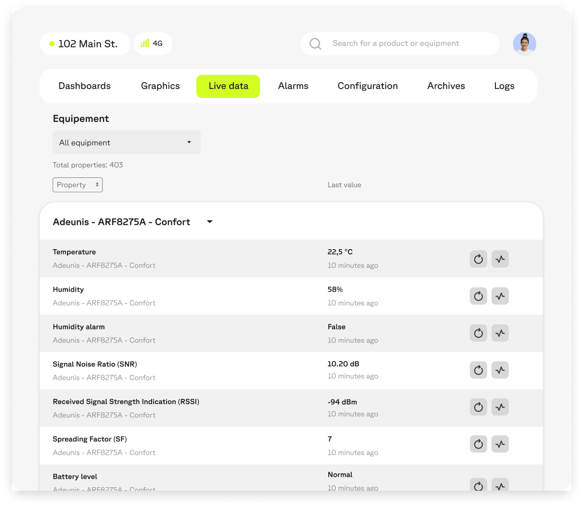
Task: Show the Humidity alarm history graph
Action: (x=500, y=333)
